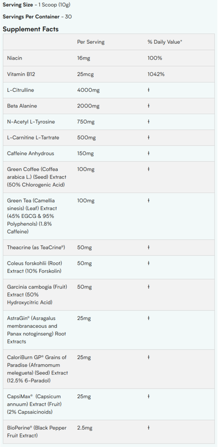Click the 1042% daily value cell
The width and height of the screenshot is (218, 447).
[x=156, y=74]
